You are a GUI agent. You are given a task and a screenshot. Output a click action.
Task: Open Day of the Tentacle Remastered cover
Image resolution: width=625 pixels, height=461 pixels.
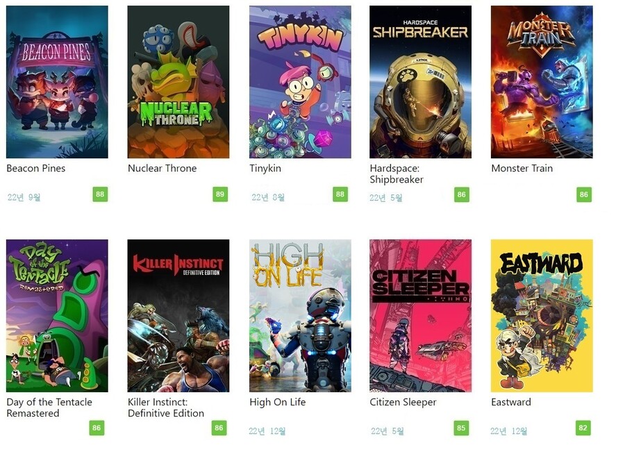(x=57, y=316)
